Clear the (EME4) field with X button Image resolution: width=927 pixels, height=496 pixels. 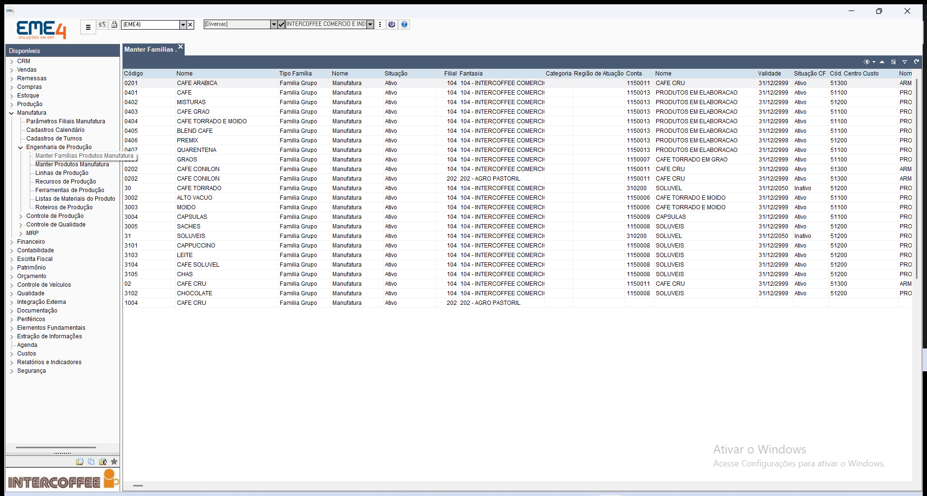coord(190,24)
